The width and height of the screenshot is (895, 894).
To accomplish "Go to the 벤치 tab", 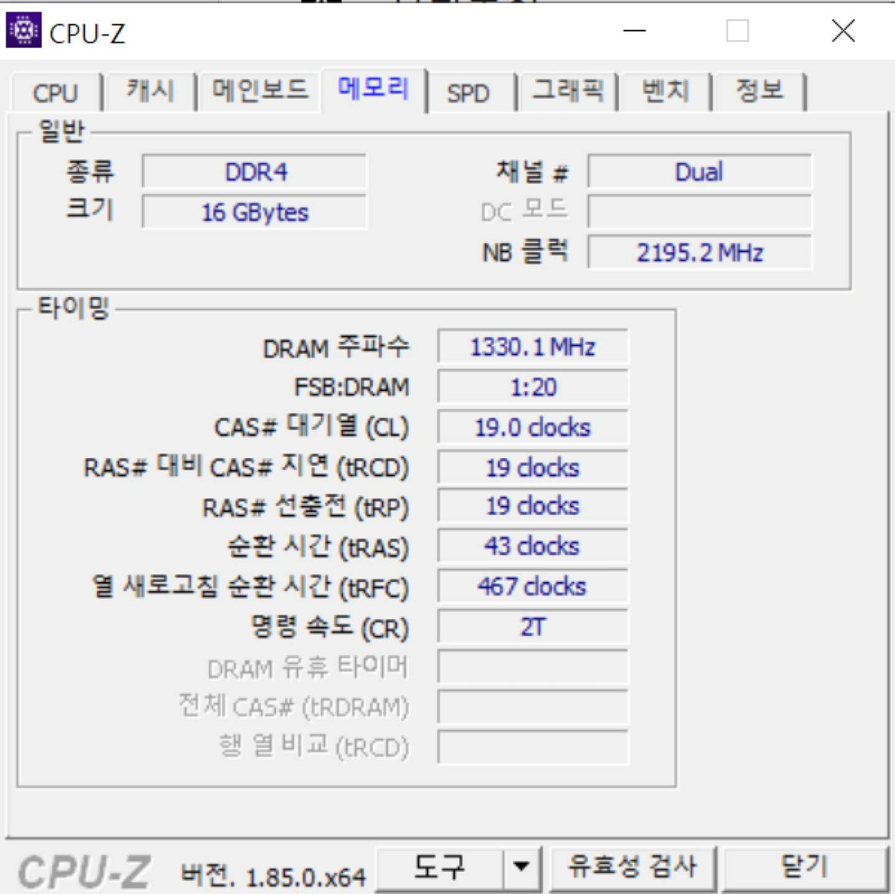I will (666, 91).
